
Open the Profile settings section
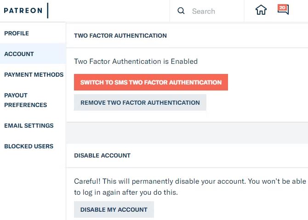point(17,33)
